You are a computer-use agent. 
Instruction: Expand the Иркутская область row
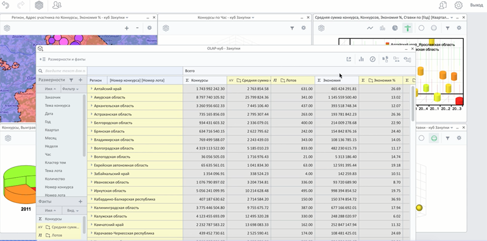coord(92,191)
